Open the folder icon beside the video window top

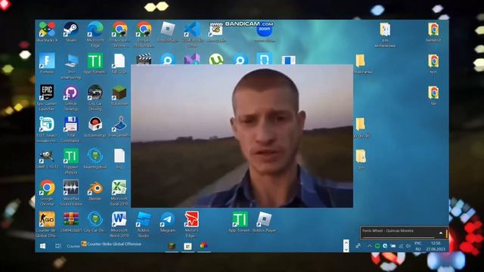361,63
